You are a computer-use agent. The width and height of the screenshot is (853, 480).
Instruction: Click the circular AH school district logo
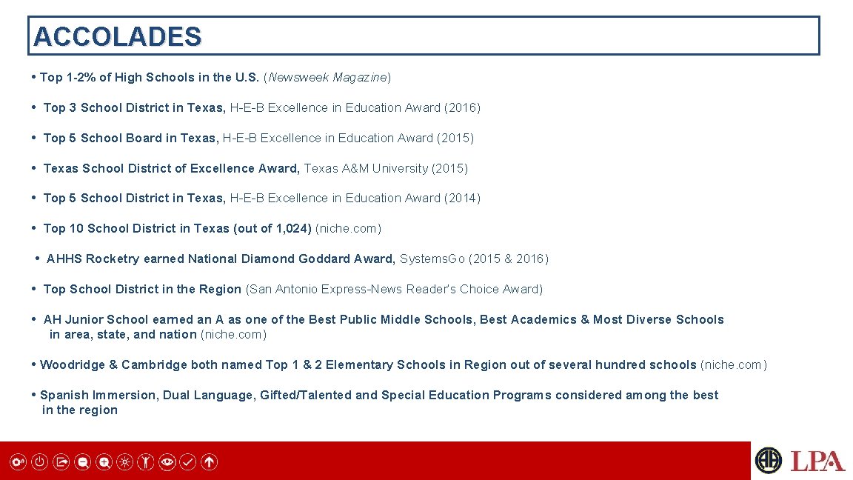(x=768, y=460)
